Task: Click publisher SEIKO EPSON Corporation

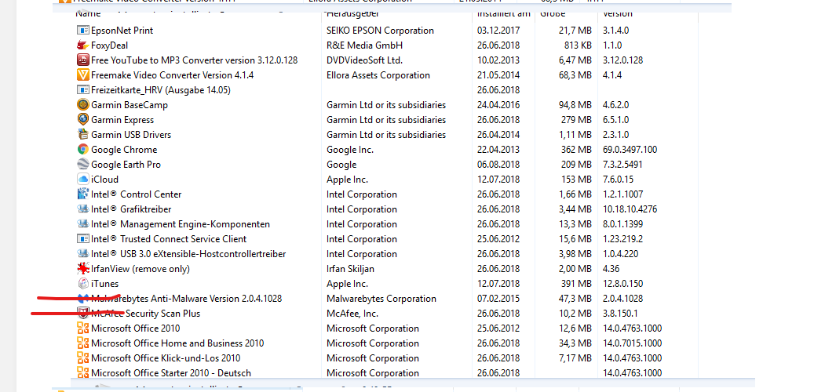Action: point(380,31)
